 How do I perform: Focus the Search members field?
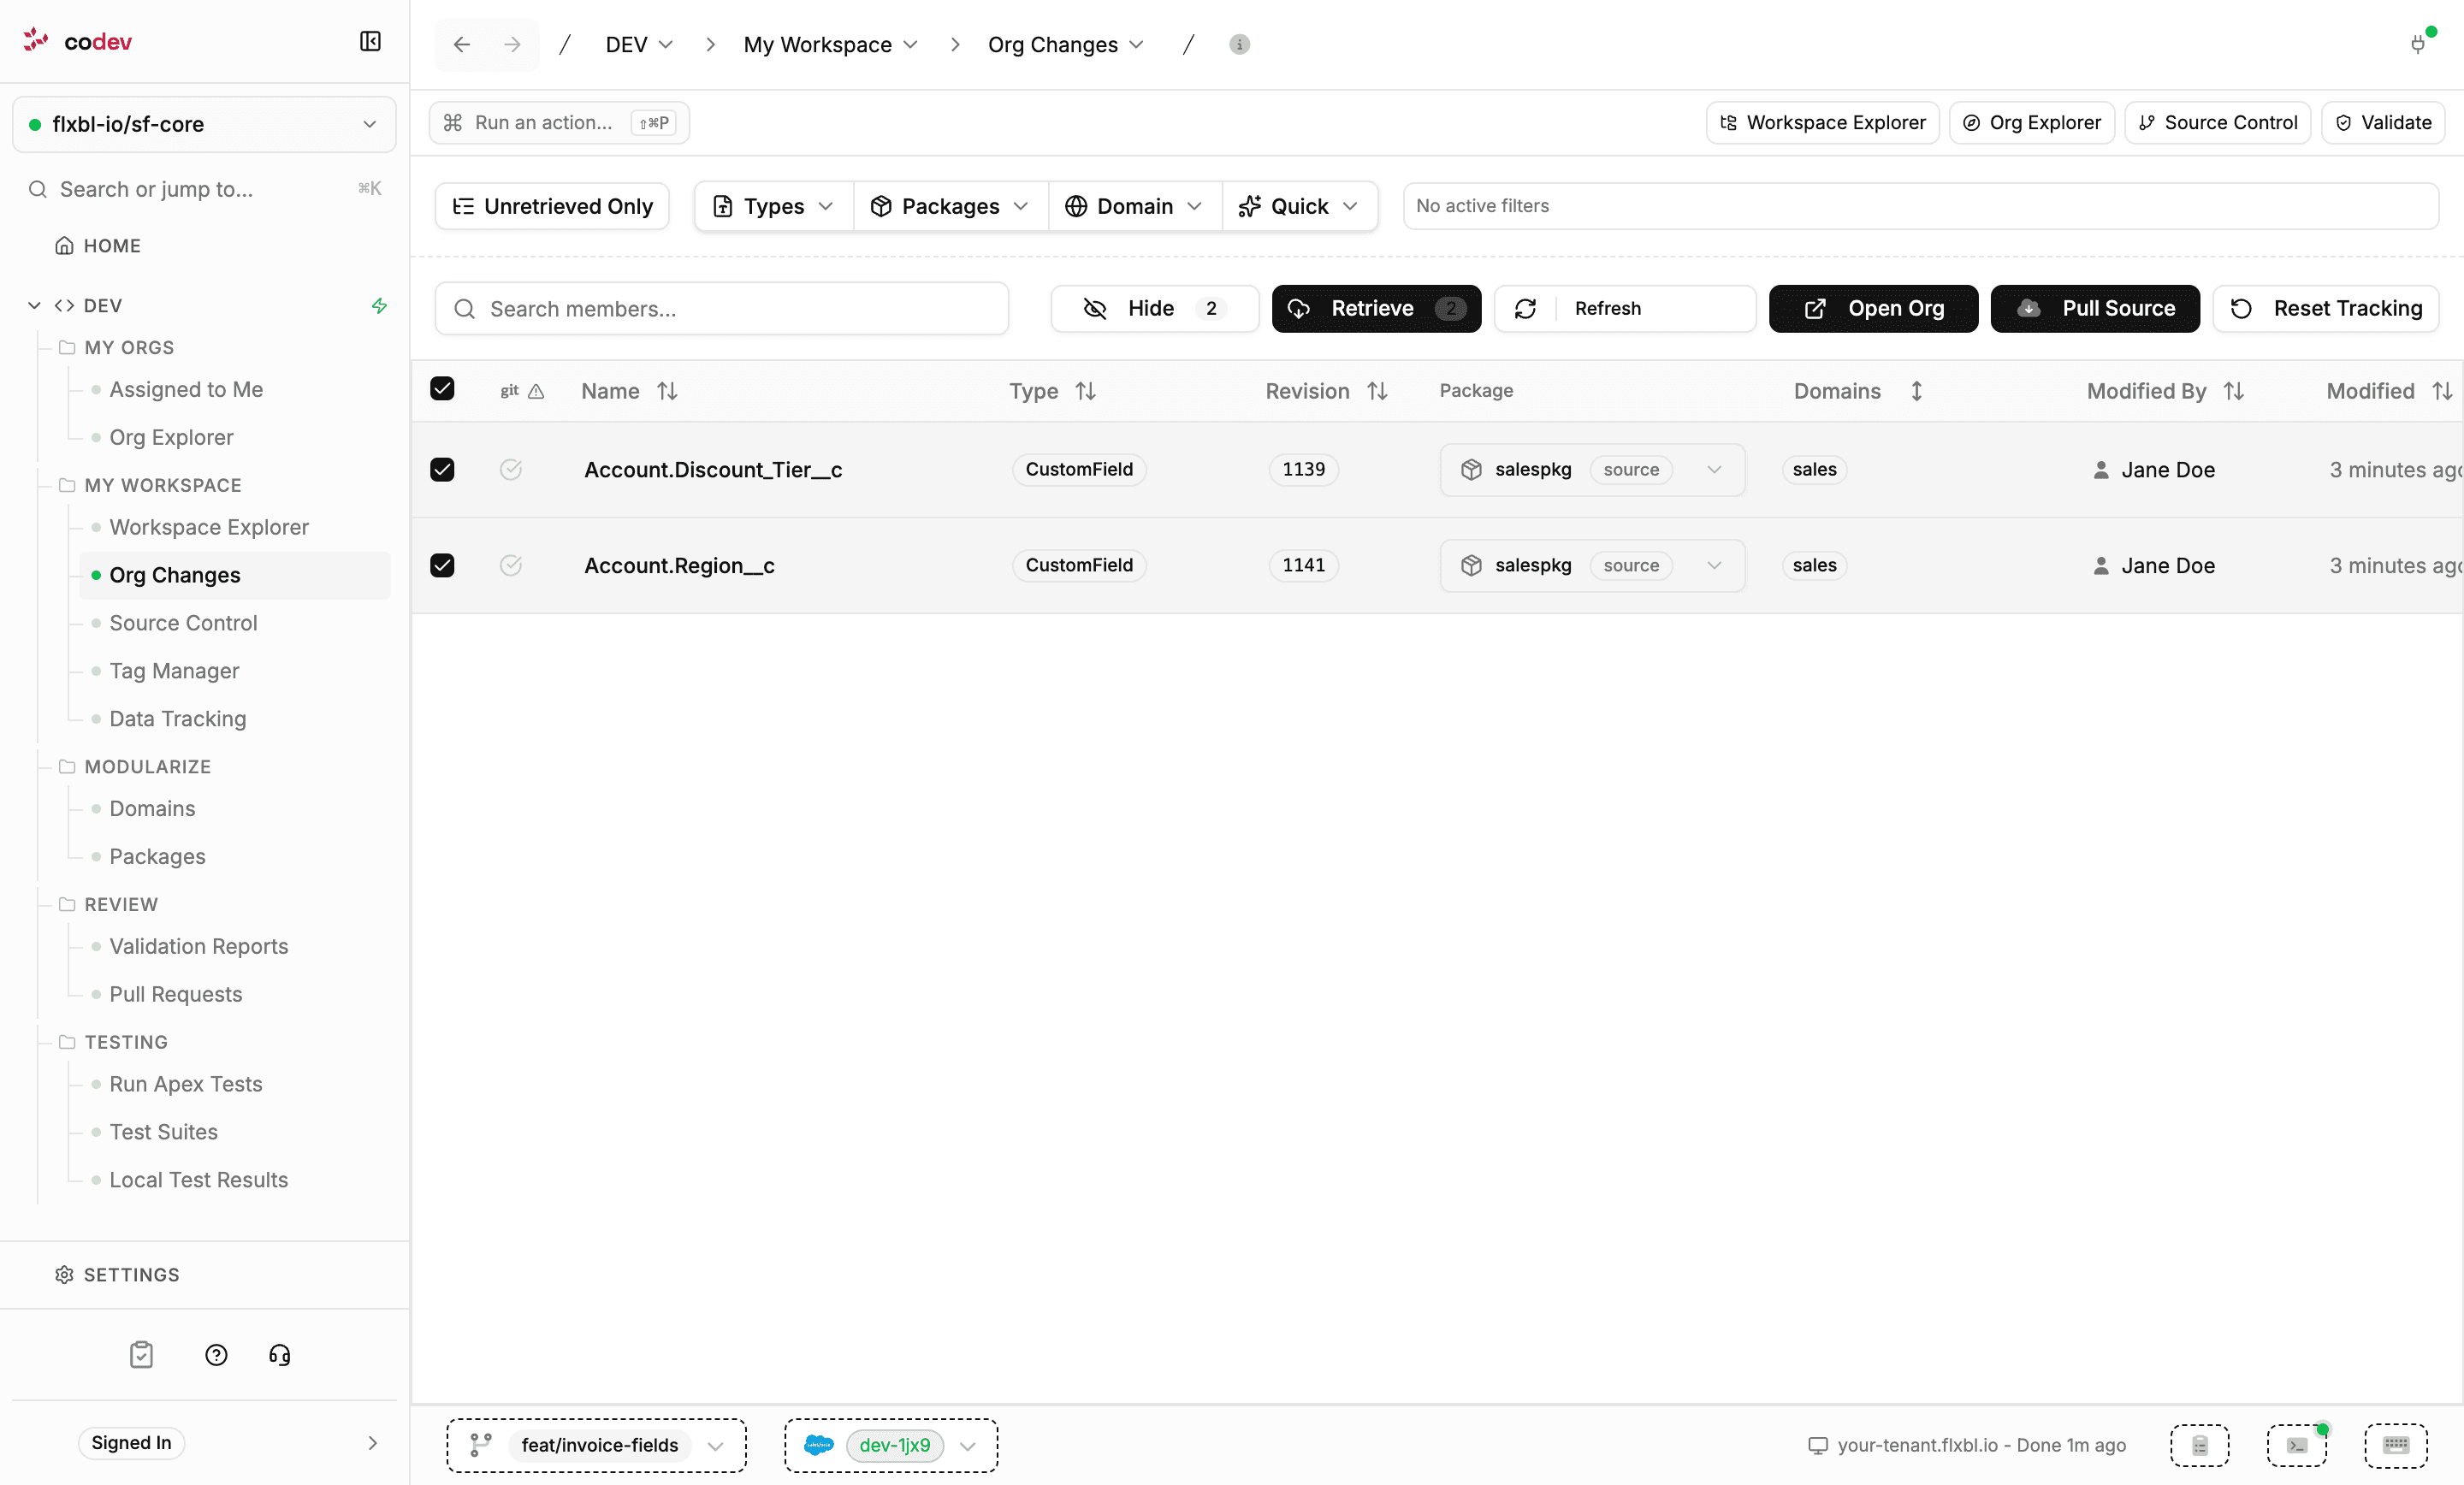pos(722,309)
